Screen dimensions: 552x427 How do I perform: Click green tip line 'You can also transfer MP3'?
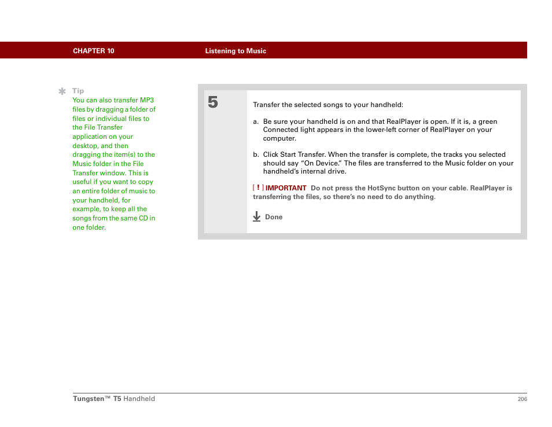click(113, 100)
